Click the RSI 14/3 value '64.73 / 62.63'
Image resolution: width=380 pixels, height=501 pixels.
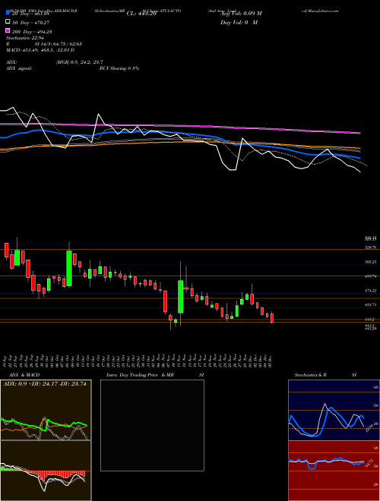coord(67,43)
